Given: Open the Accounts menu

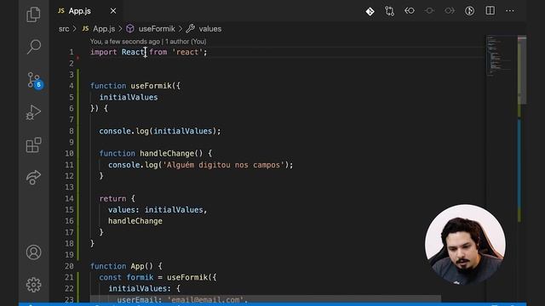Looking at the screenshot, I should pyautogui.click(x=34, y=252).
